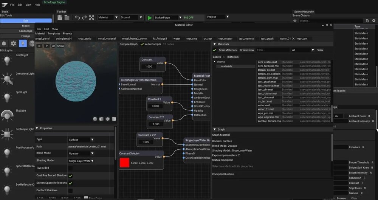
Task: Redo the action with toolbar arrow
Action: (x=84, y=17)
